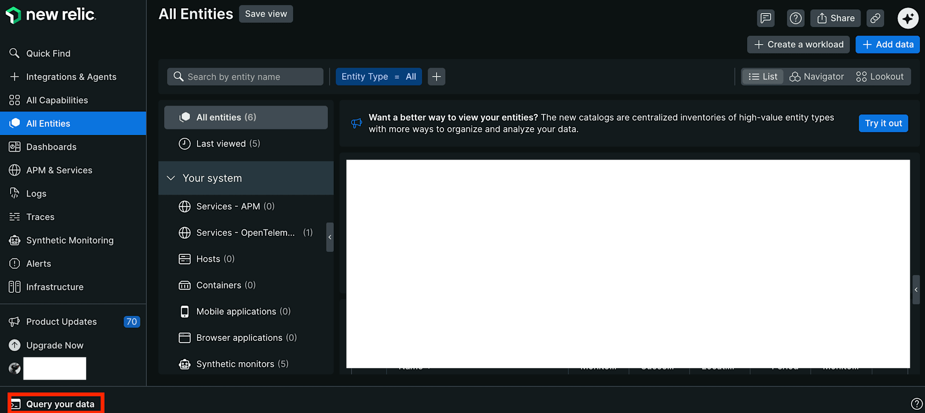Select Last viewed (5) category
The height and width of the screenshot is (413, 925).
(246, 144)
